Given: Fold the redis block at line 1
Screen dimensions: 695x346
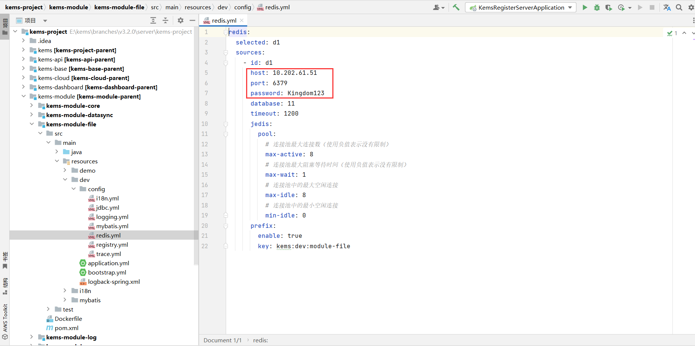Looking at the screenshot, I should tap(225, 32).
